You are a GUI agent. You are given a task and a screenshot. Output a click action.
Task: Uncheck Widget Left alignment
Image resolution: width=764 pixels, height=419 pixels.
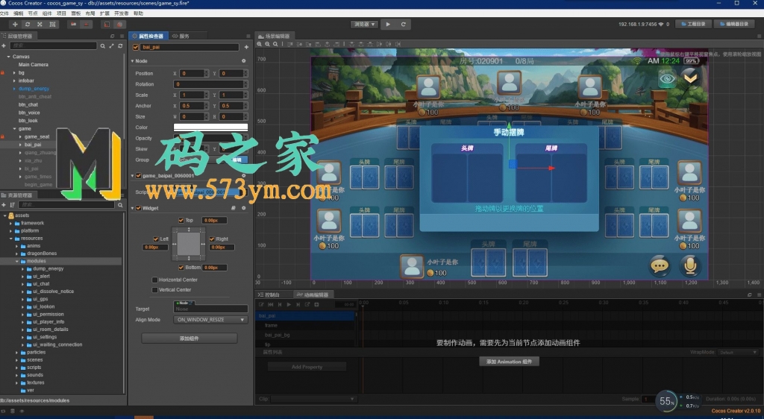(x=156, y=239)
